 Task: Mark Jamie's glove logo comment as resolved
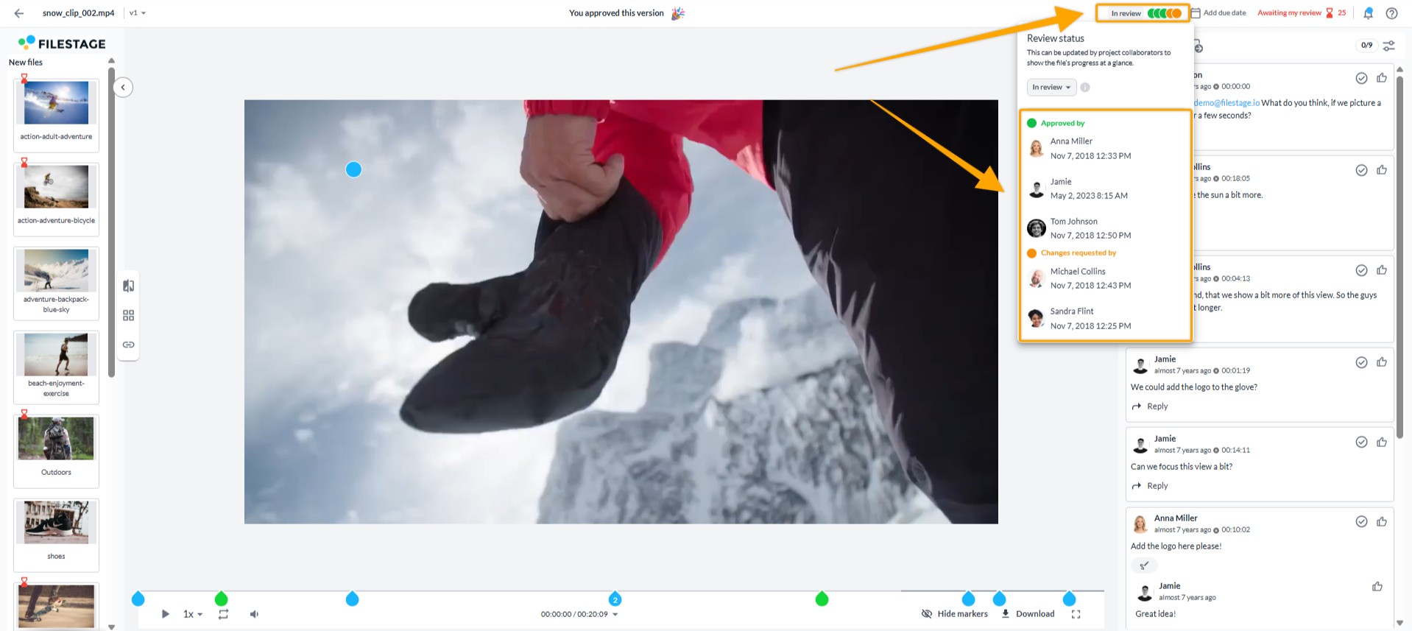click(1361, 362)
